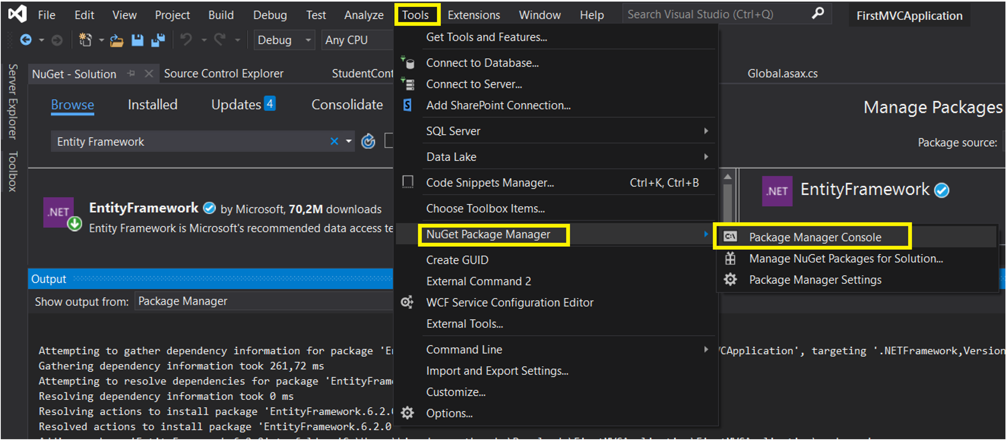Viewport: 1007px width, 440px height.
Task: Pin the NuGet - Solution tab
Action: click(x=131, y=74)
